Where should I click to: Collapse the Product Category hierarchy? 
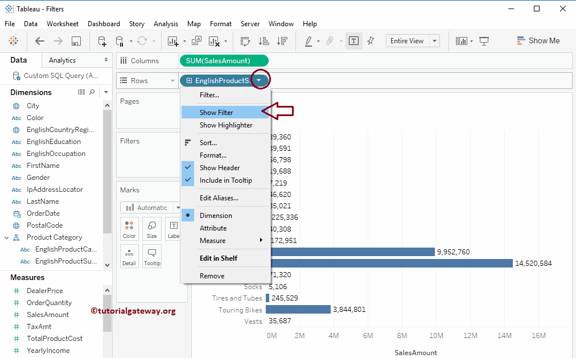pyautogui.click(x=7, y=237)
